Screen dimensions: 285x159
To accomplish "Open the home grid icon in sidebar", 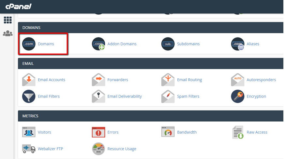I will pyautogui.click(x=7, y=20).
